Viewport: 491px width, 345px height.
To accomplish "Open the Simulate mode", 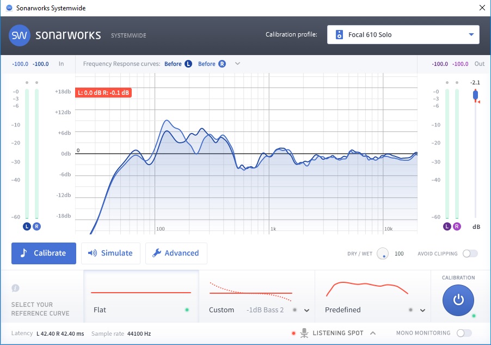I will (x=111, y=253).
